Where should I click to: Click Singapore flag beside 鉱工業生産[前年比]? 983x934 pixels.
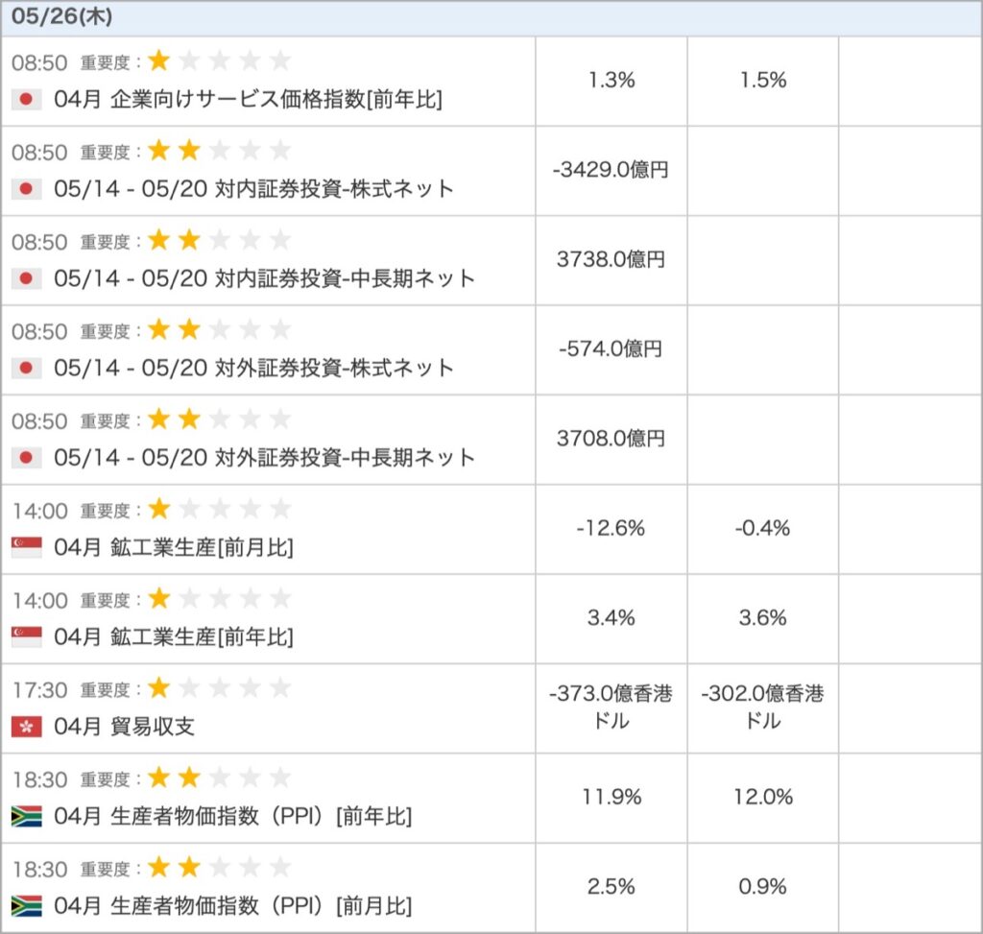click(x=26, y=636)
